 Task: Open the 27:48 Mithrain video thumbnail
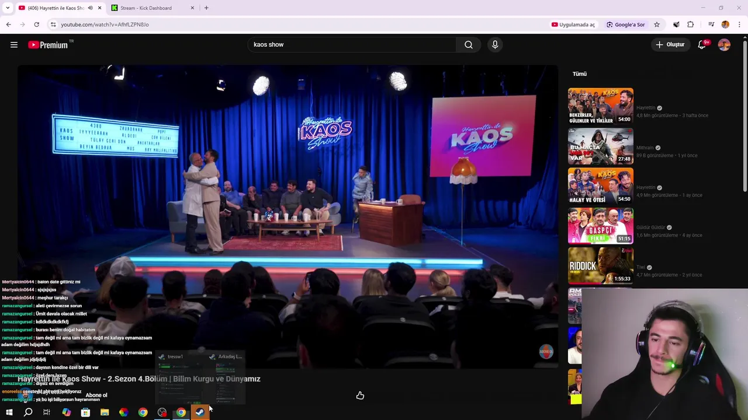(x=600, y=146)
